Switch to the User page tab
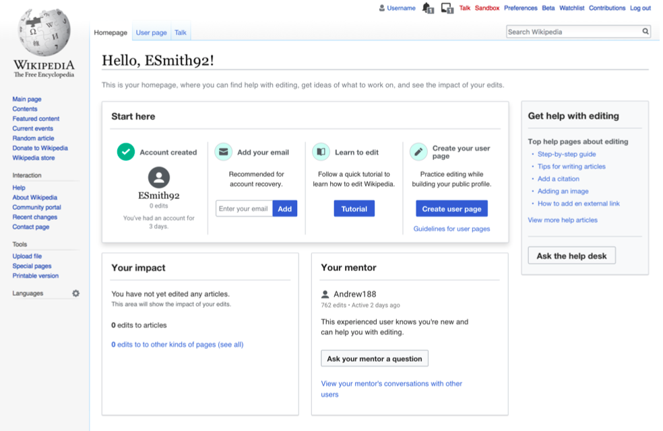 pos(151,32)
